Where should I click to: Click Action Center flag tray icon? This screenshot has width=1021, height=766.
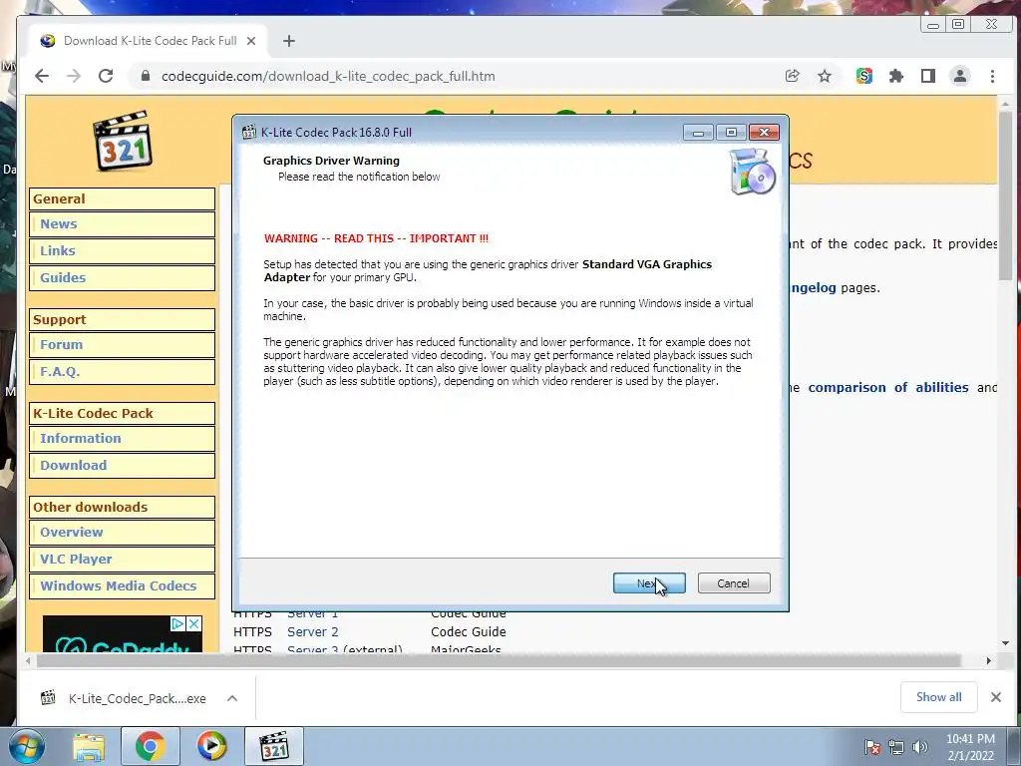point(871,747)
